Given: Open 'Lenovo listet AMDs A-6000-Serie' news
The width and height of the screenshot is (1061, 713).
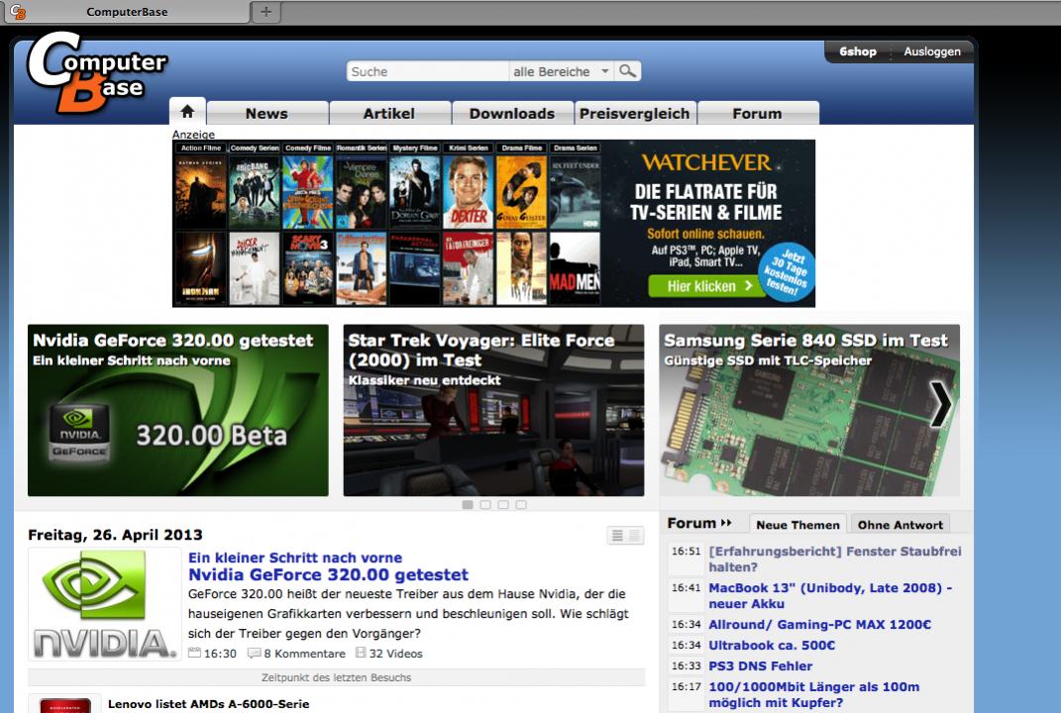Looking at the screenshot, I should click(208, 704).
